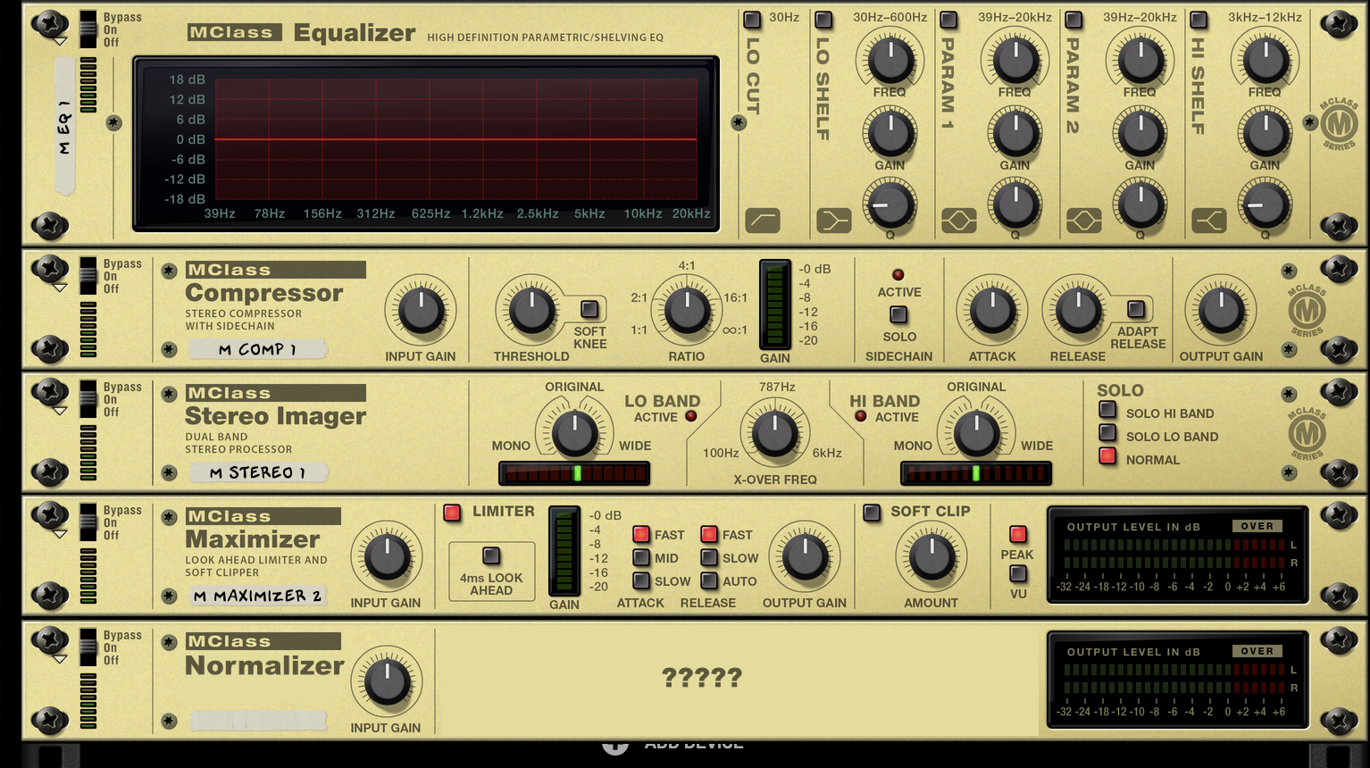1370x768 pixels.
Task: Click the Lo Shelf curve icon
Action: coord(833,220)
